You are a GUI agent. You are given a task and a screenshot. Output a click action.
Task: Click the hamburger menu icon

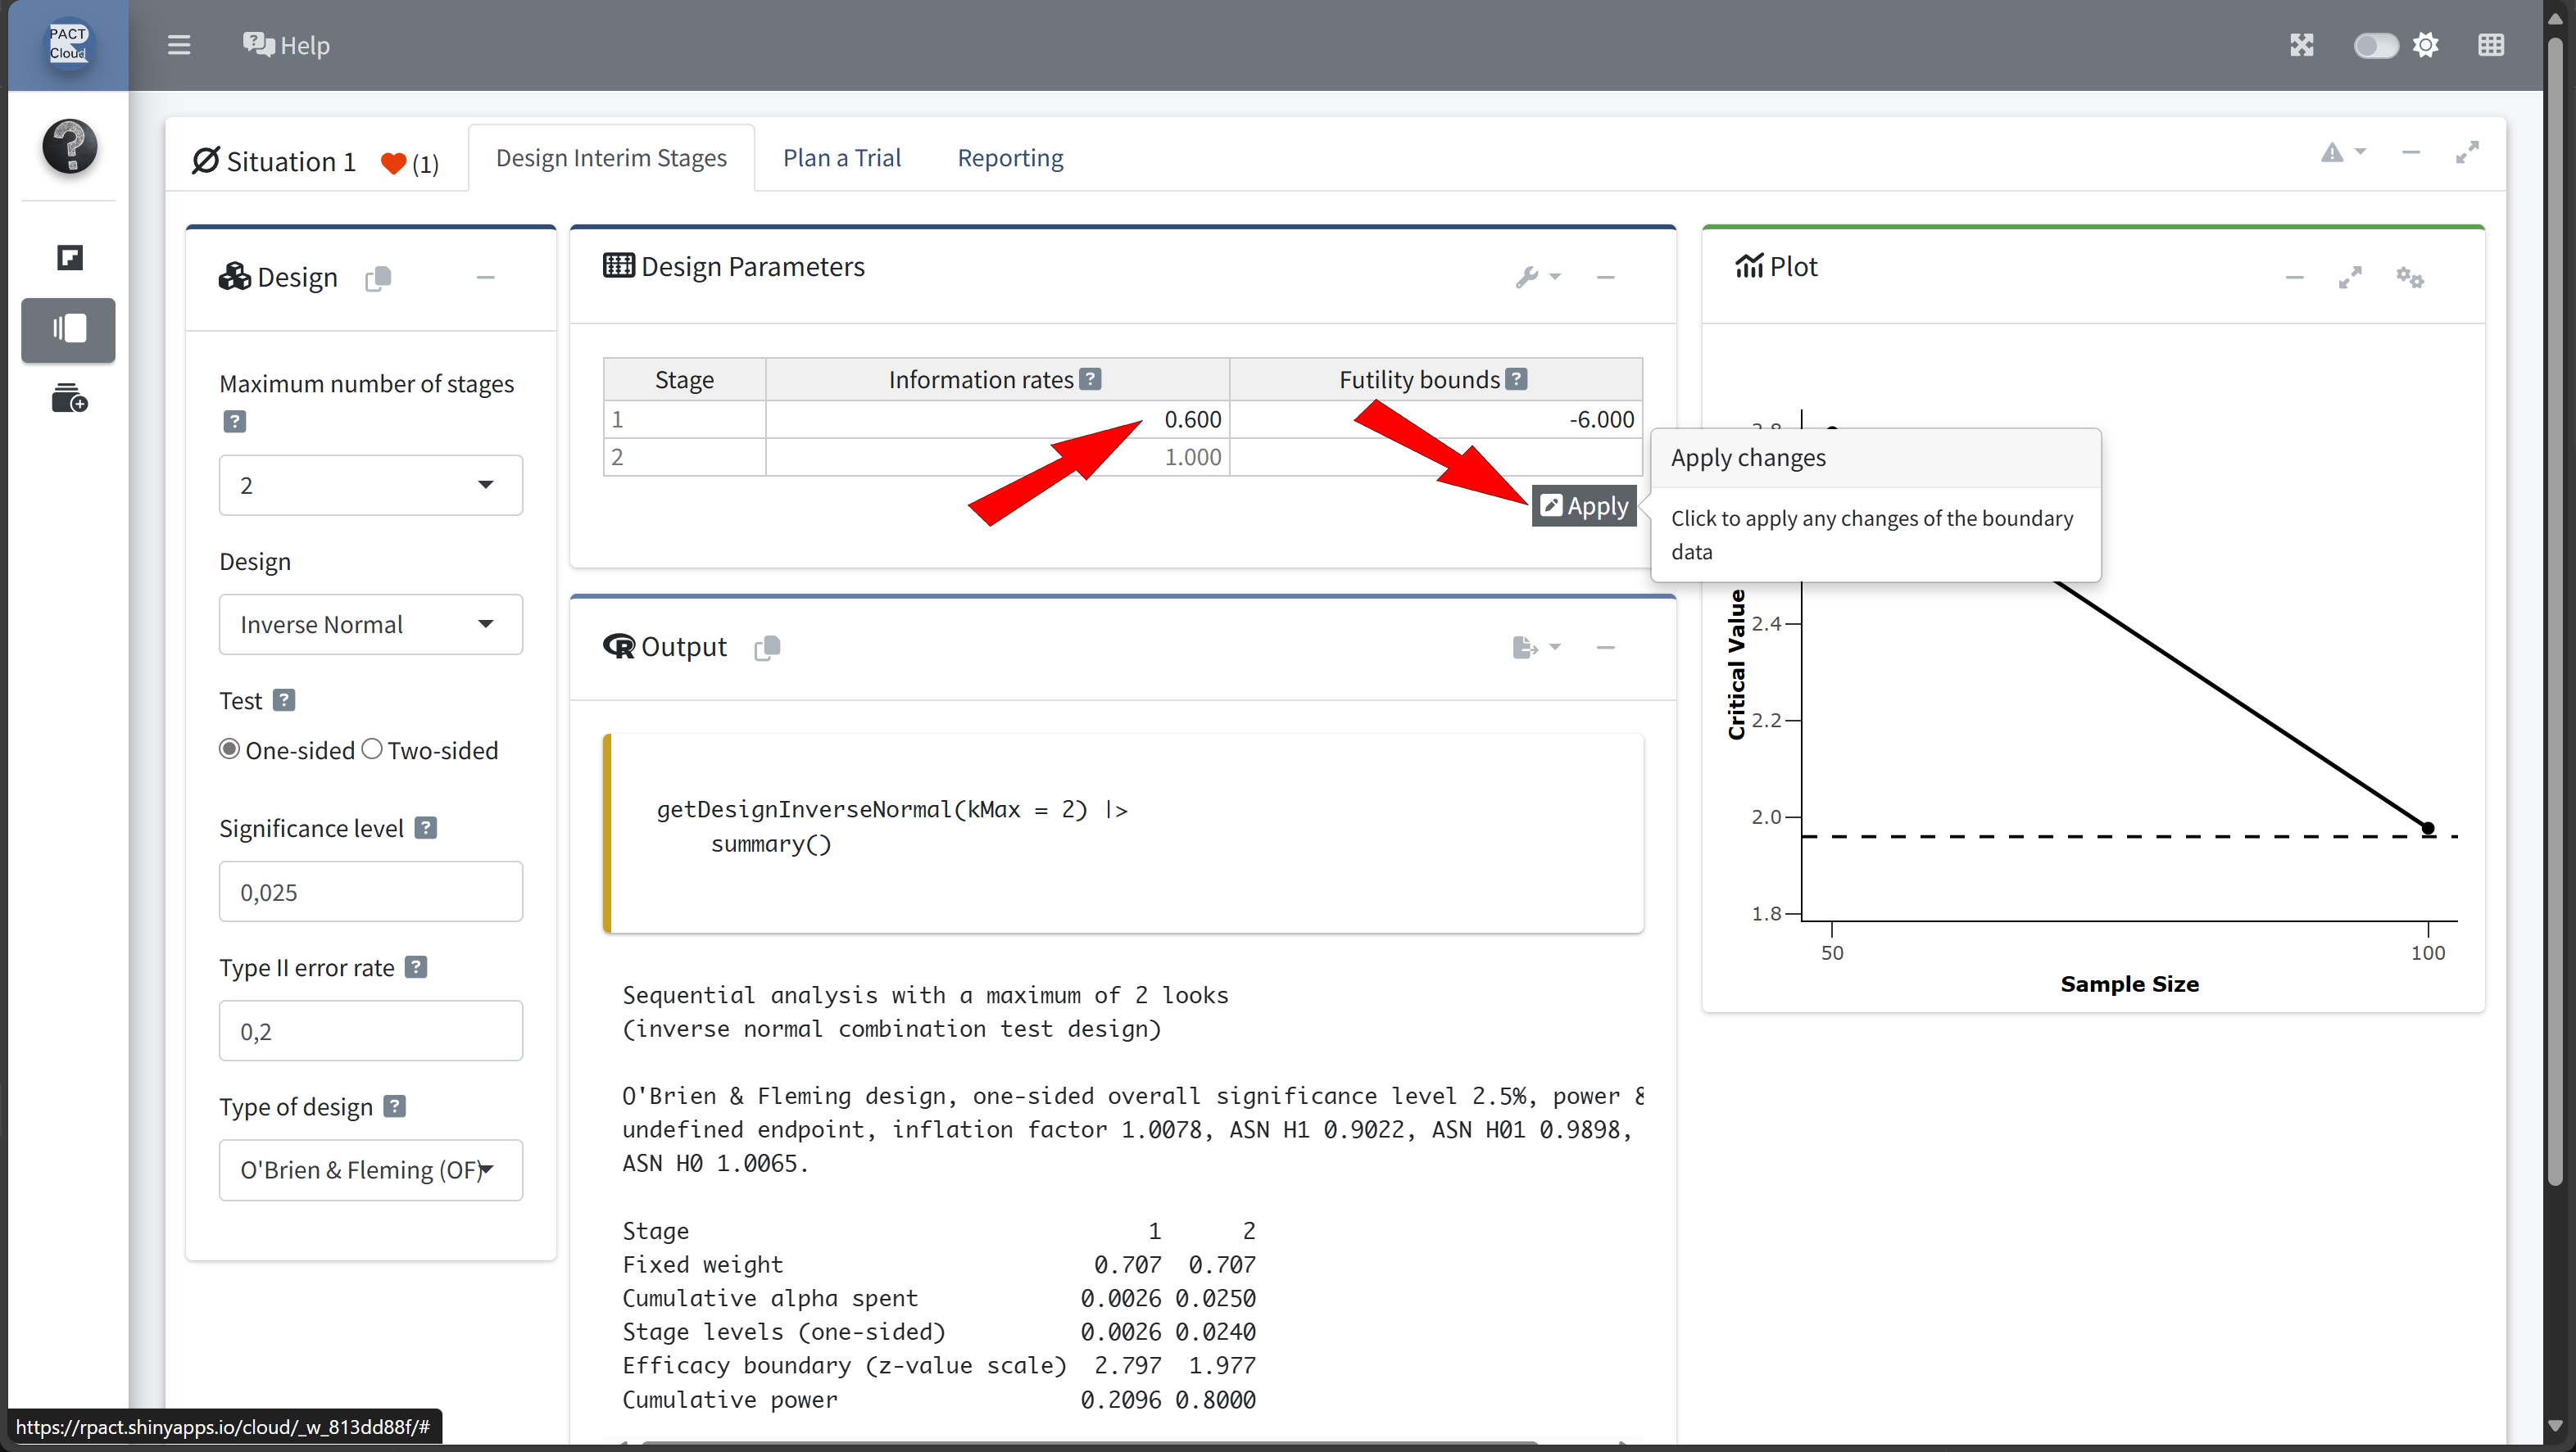click(x=179, y=45)
